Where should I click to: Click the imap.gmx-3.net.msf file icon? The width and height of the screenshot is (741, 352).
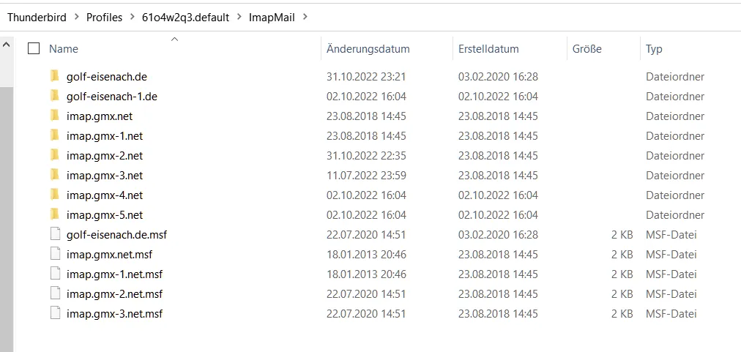coord(56,313)
